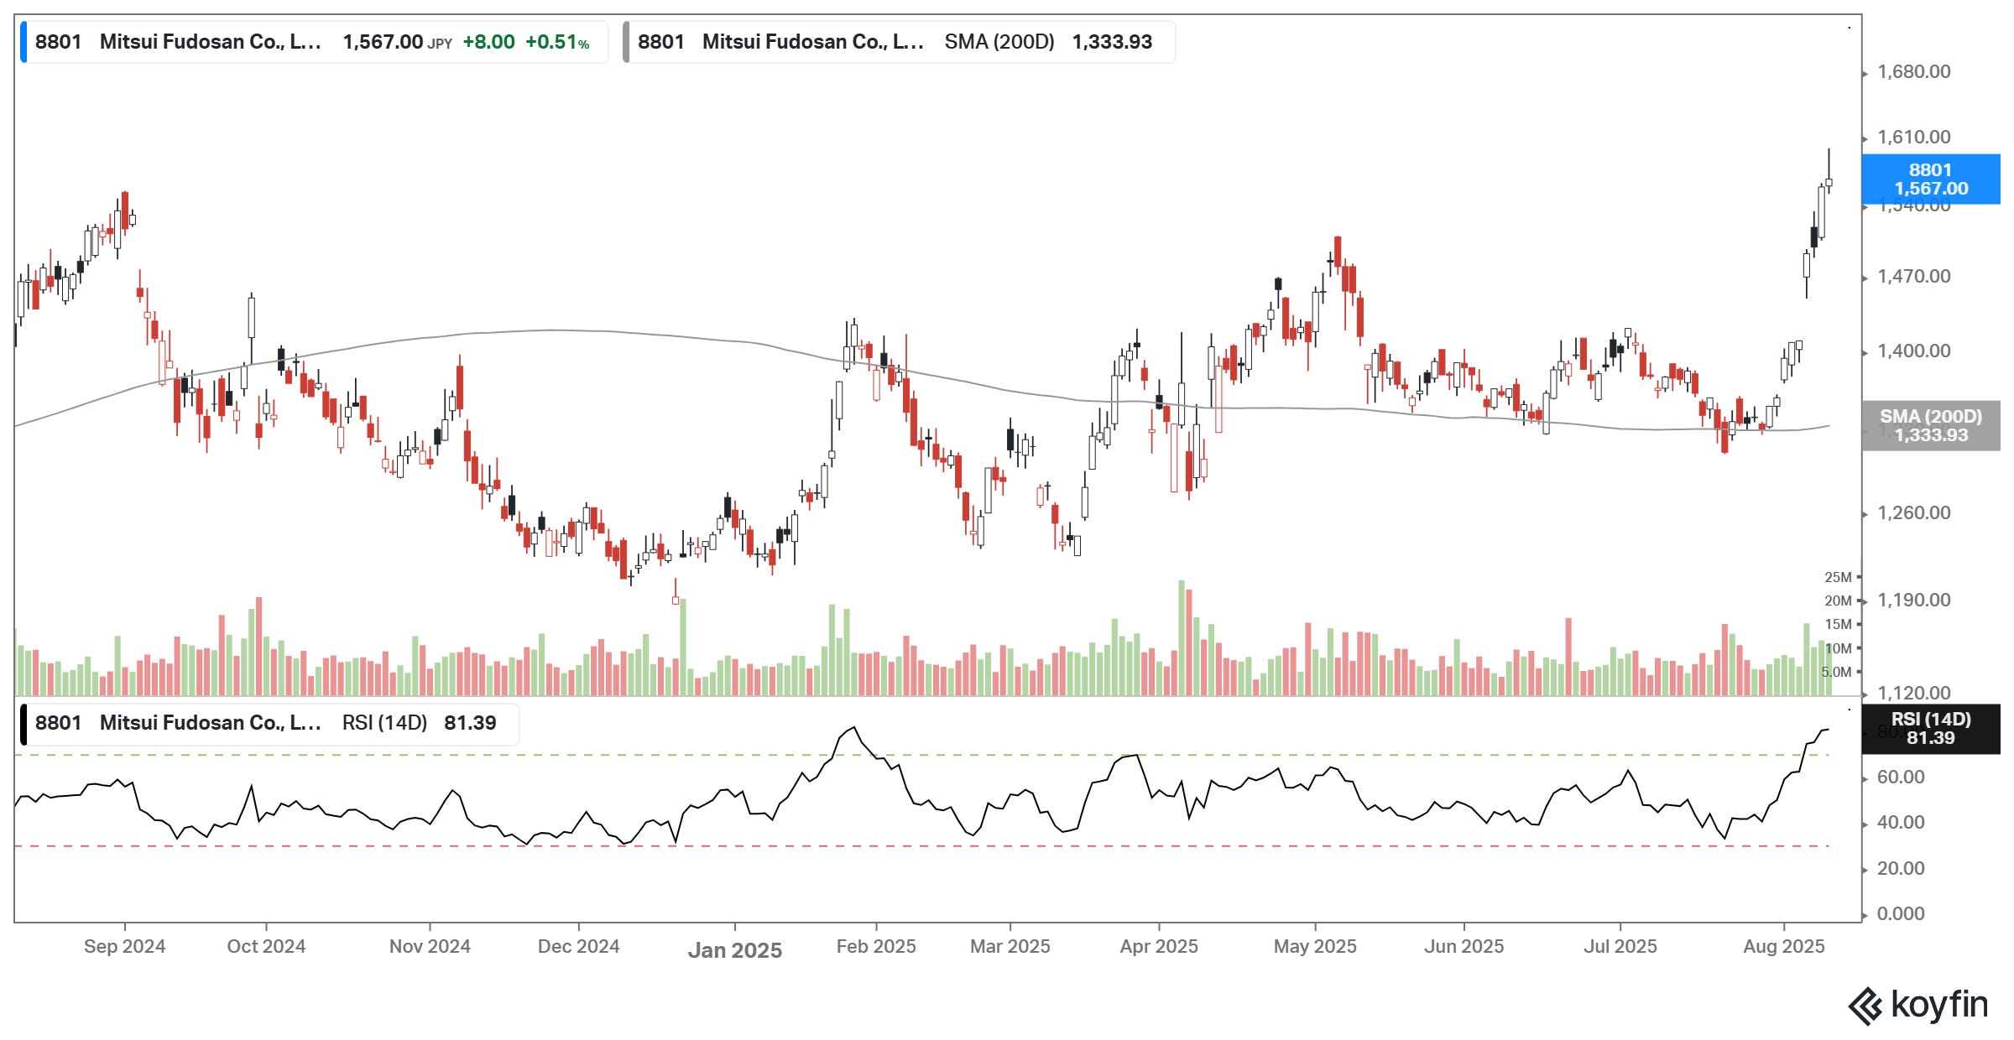Screen dimensions: 2014x1040
Task: Click the gray SMA (200D) 1,333.93 axis tag
Action: tap(1930, 426)
